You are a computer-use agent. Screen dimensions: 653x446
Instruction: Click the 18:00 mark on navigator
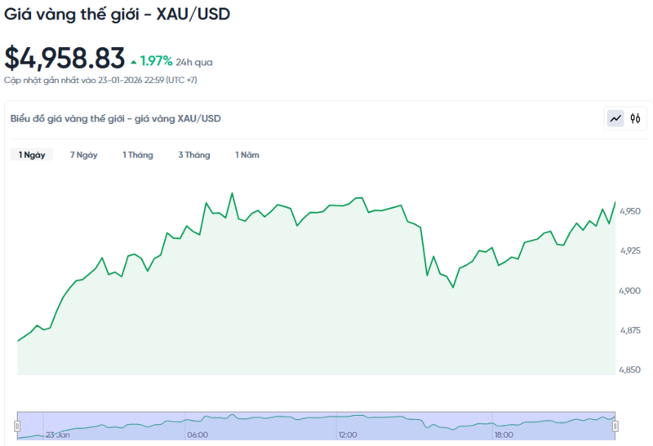coord(504,435)
